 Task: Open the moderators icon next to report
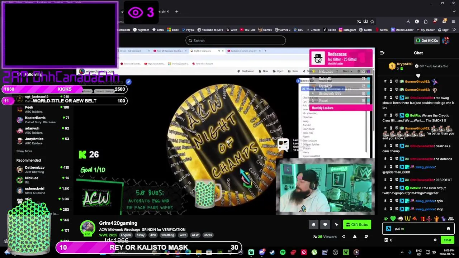[366, 236]
